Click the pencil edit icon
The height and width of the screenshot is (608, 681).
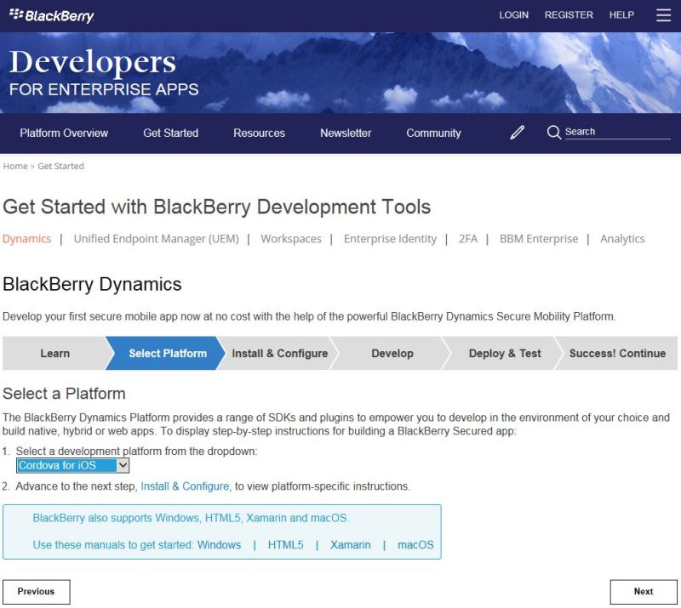click(517, 133)
